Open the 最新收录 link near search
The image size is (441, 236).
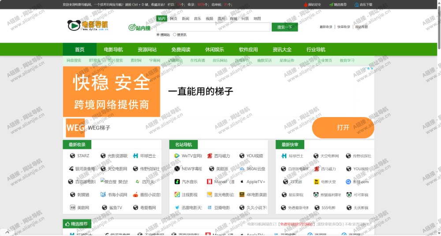tap(326, 27)
